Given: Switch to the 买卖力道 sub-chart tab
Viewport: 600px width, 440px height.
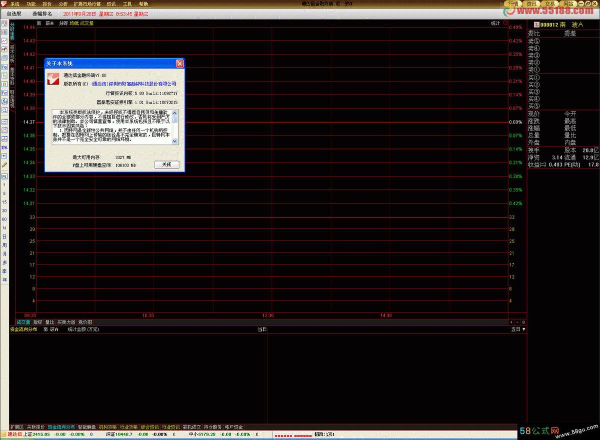Looking at the screenshot, I should tap(66, 322).
